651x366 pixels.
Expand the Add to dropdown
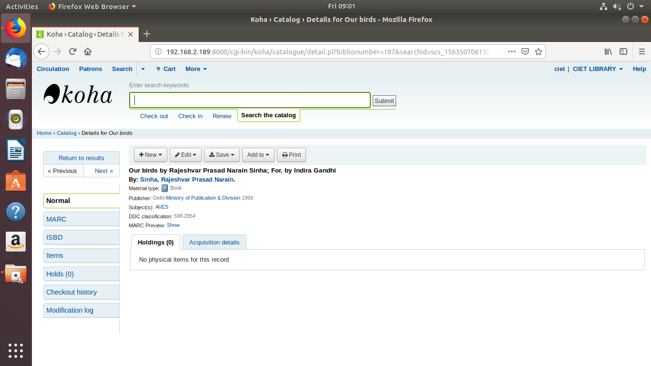(258, 155)
